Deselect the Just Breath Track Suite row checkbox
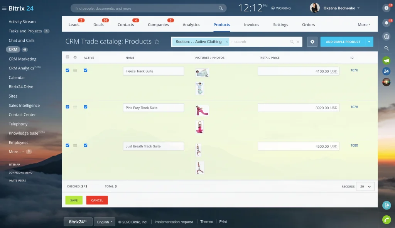This screenshot has height=228, width=395. tap(68, 145)
